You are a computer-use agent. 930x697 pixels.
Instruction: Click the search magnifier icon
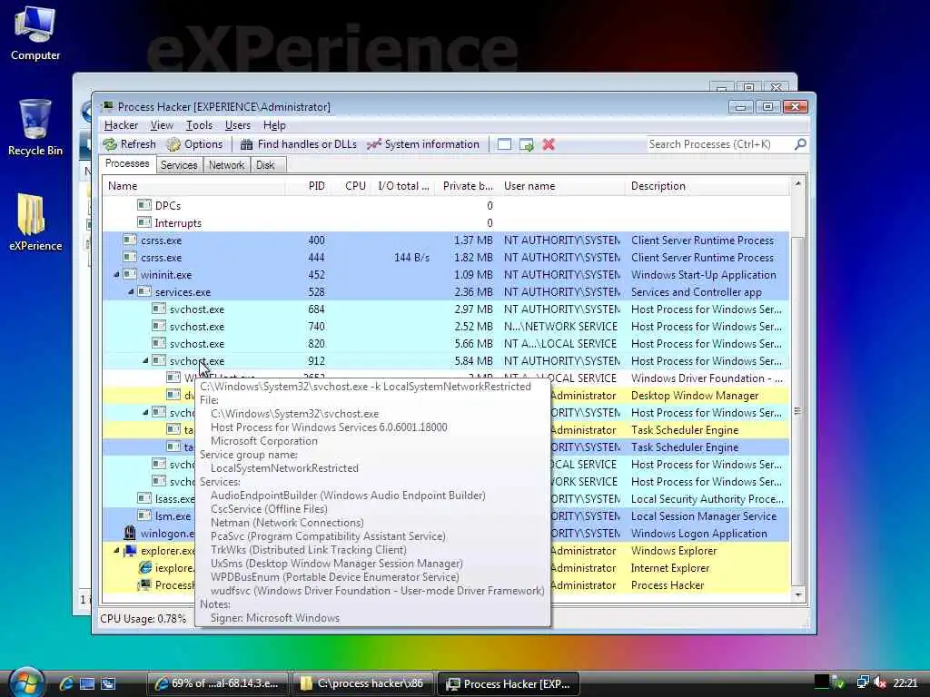tap(800, 144)
